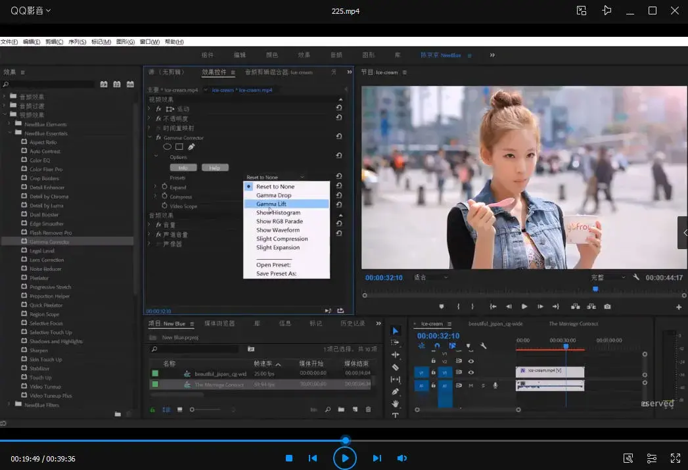
Task: Expand the Compress parameter
Action: coord(156,197)
